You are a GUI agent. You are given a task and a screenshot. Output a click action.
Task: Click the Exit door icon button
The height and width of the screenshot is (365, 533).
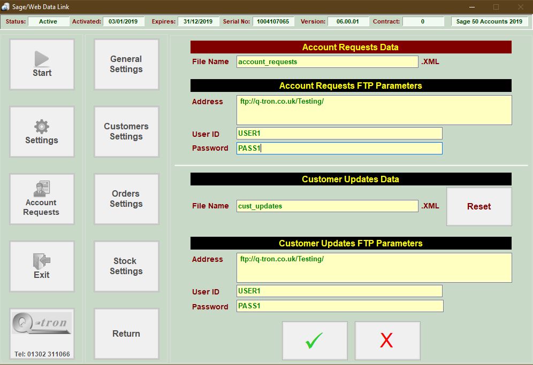point(42,266)
